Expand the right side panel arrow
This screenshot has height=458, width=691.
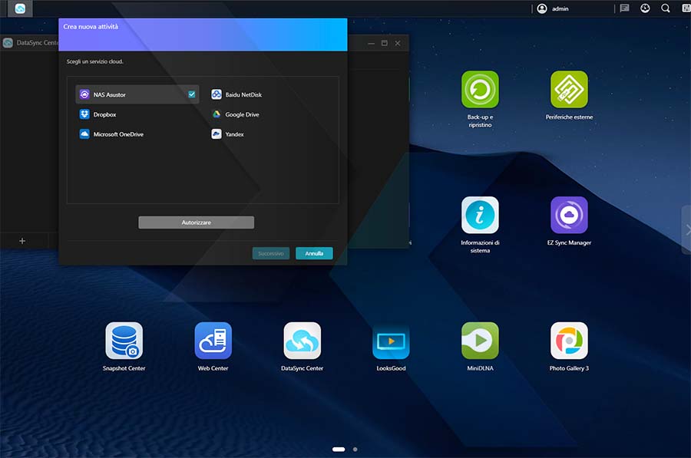click(686, 229)
